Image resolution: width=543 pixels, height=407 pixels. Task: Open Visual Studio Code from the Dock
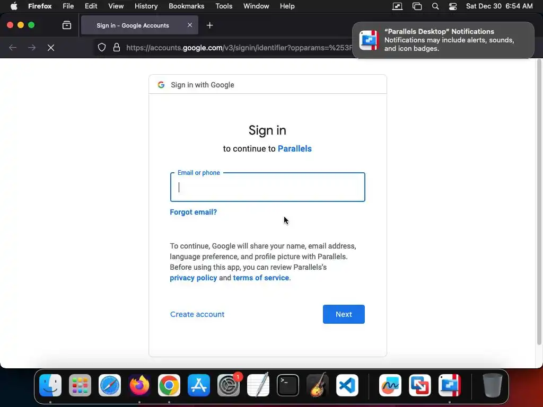coord(347,385)
